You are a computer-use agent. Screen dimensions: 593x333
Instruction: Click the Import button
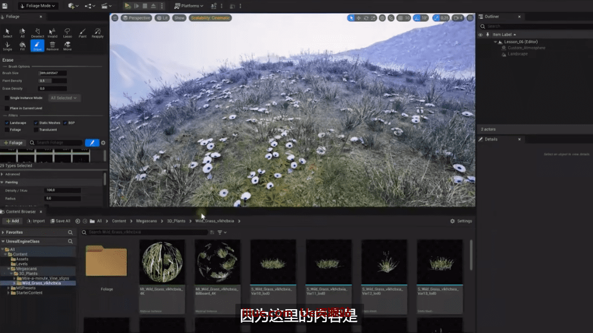coord(36,221)
